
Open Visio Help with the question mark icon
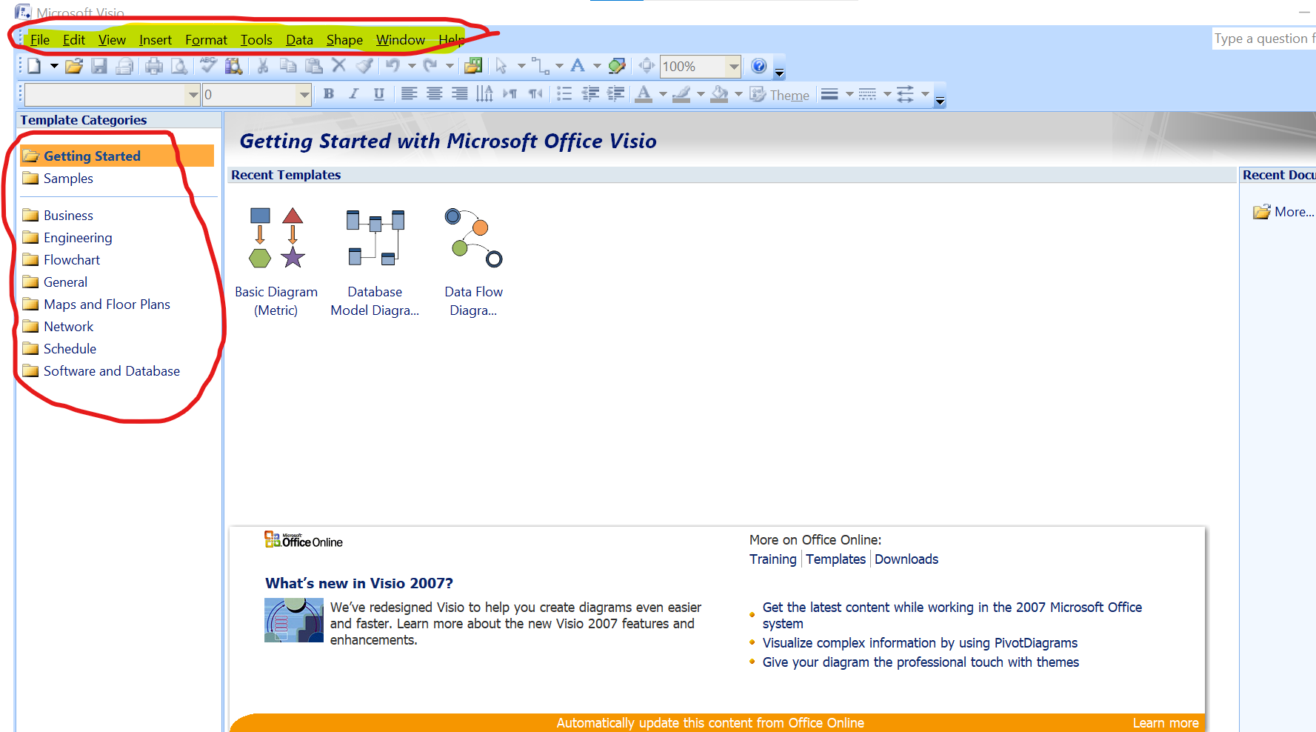point(758,67)
